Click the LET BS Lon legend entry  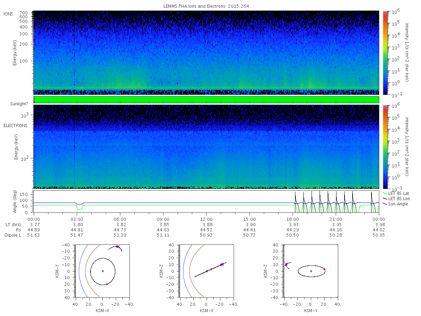point(395,199)
